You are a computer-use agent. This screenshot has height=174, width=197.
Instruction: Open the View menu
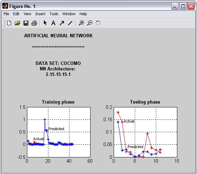click(27, 14)
